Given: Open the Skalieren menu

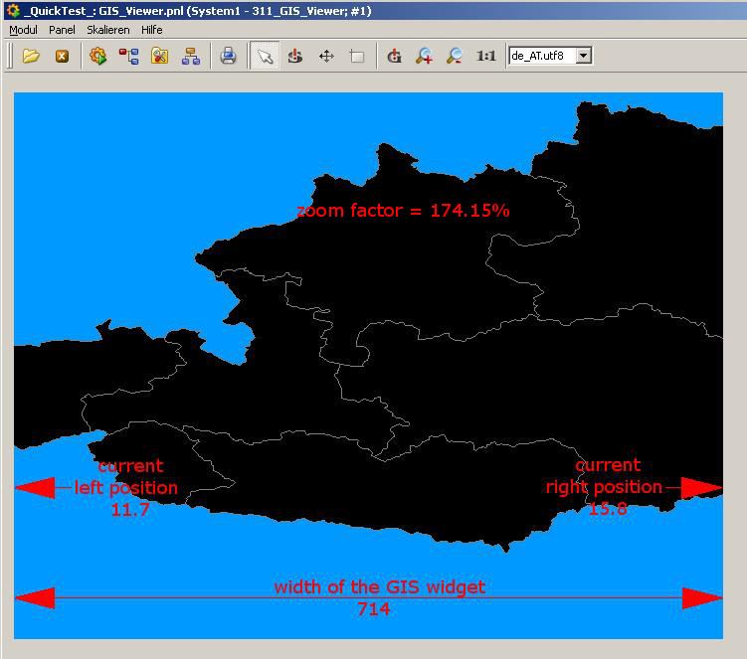Looking at the screenshot, I should tap(107, 30).
